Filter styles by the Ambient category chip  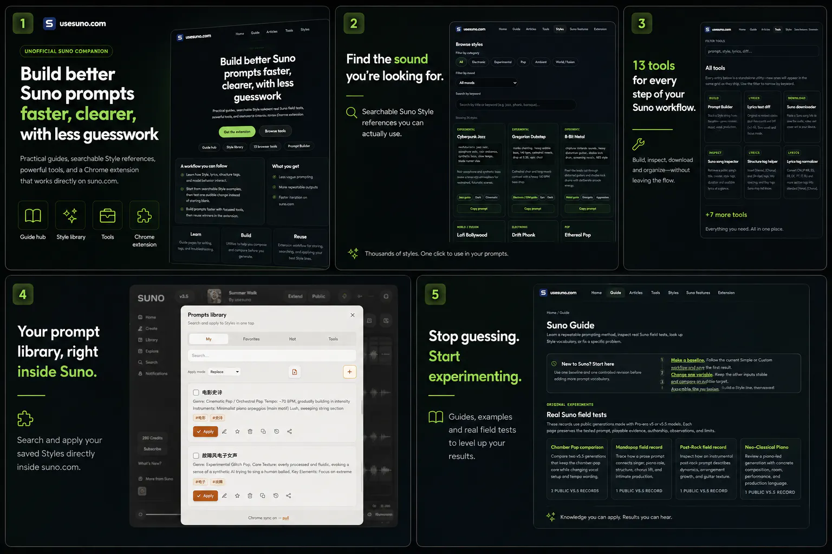(541, 62)
